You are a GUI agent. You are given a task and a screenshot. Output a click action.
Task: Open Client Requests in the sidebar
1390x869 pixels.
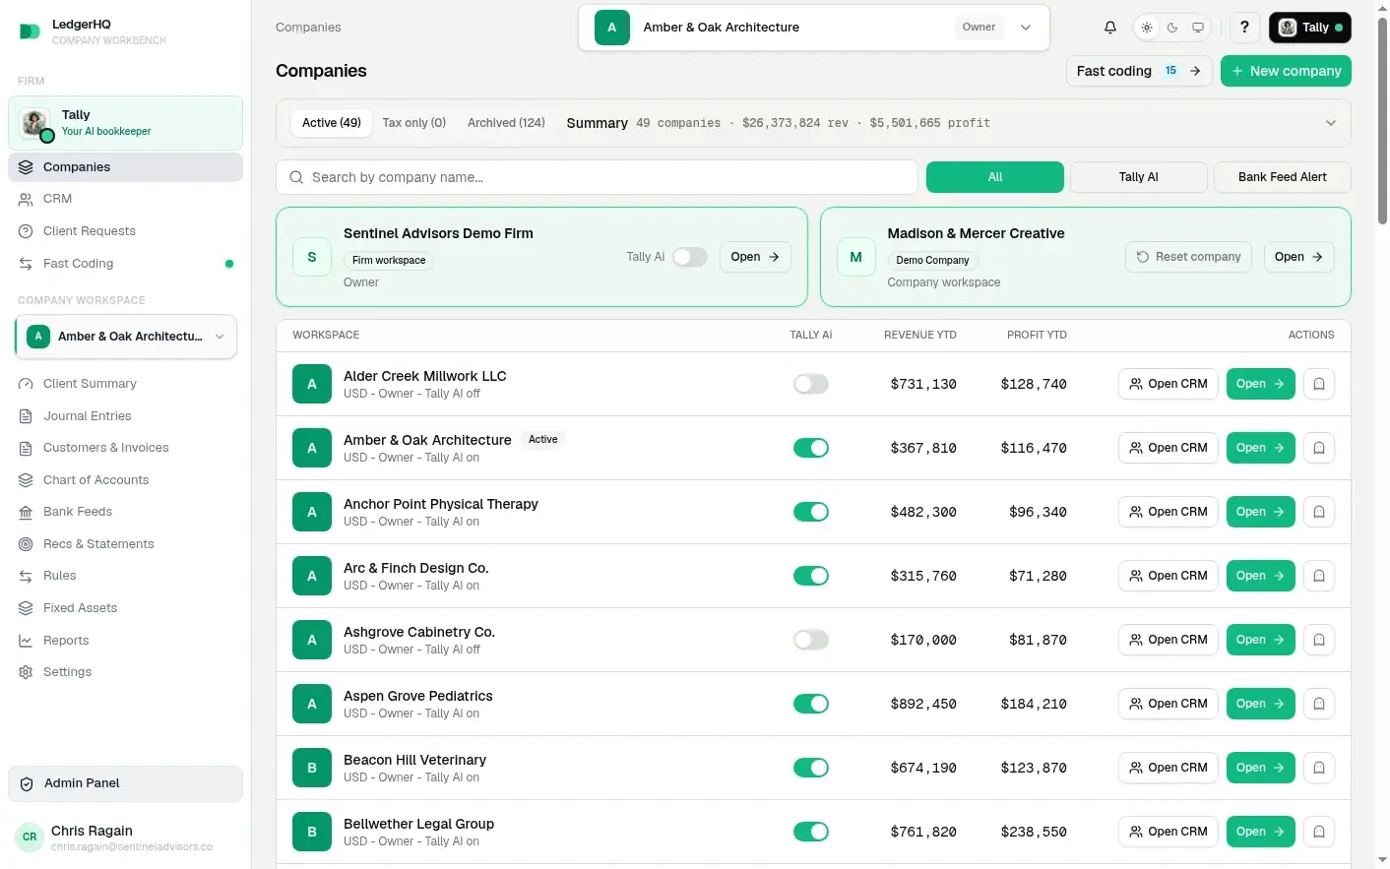pos(125,231)
